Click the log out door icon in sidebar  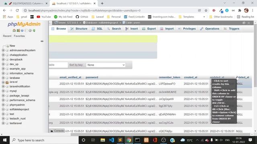click(x=18, y=30)
